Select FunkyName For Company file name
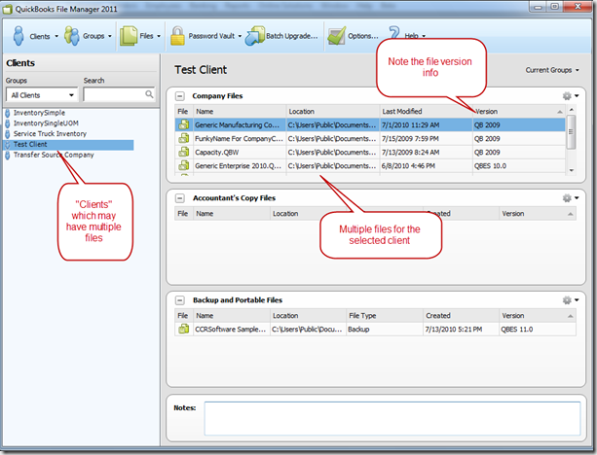The width and height of the screenshot is (597, 455). [239, 138]
